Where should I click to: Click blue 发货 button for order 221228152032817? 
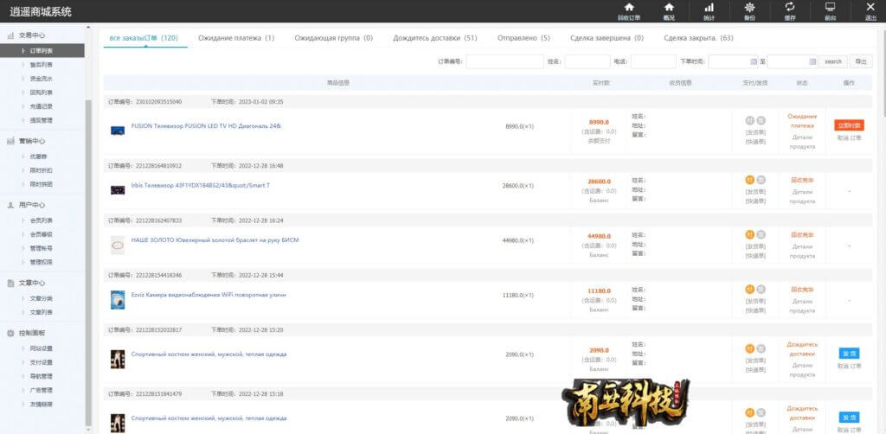click(849, 354)
